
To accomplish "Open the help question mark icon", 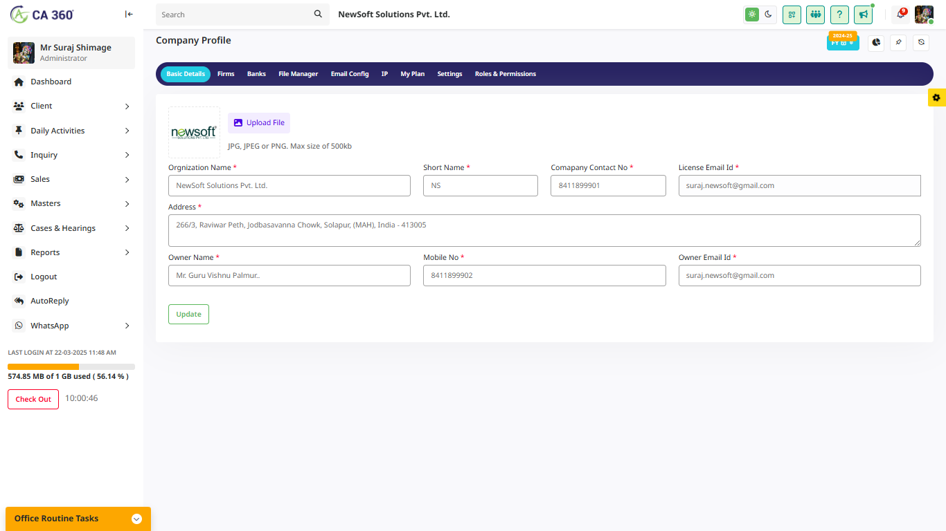I will click(839, 15).
